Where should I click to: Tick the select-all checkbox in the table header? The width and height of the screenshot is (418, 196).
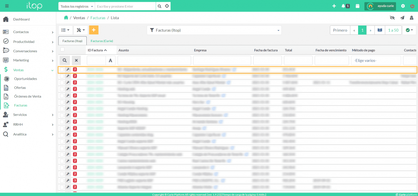[x=62, y=50]
